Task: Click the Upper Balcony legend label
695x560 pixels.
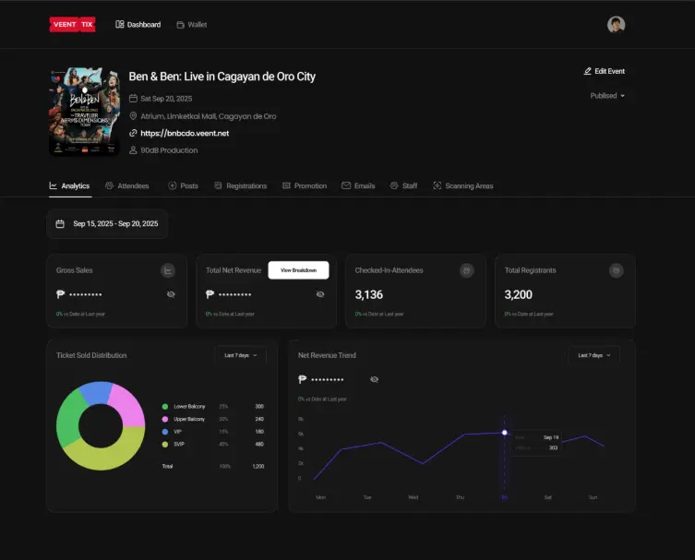Action: [x=189, y=419]
